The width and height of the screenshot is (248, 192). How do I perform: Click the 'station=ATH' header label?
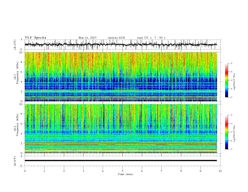(x=116, y=38)
